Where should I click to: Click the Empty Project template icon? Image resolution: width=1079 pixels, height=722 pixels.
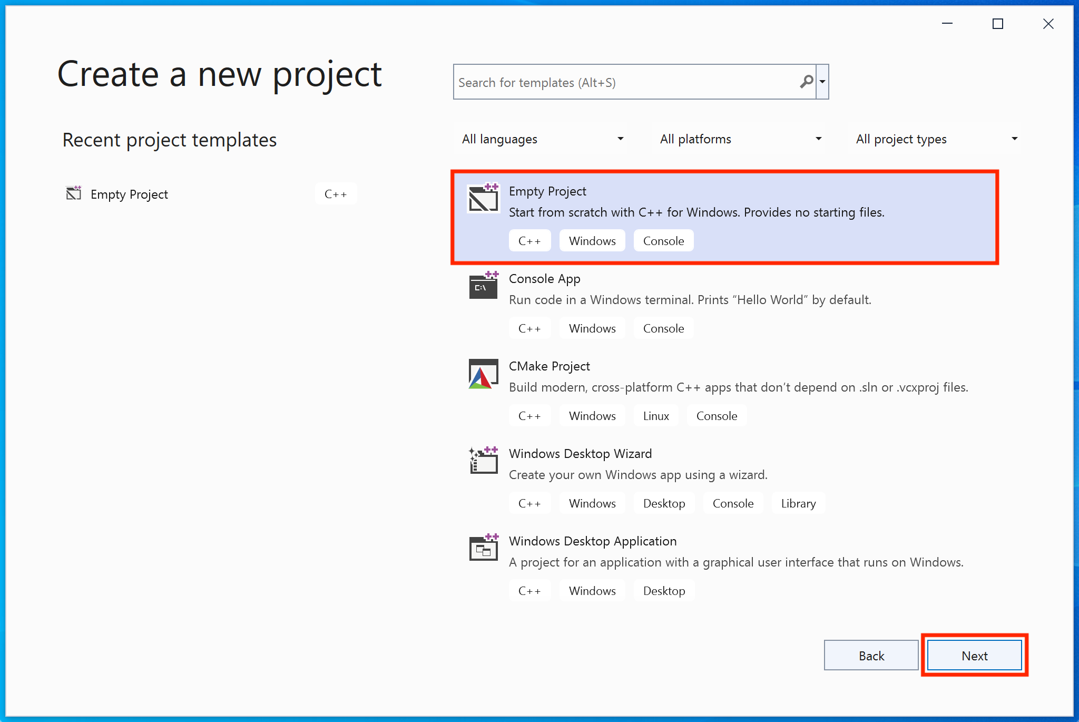coord(483,199)
